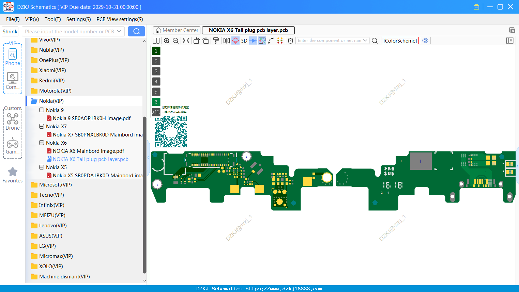Viewport: 519px width, 292px height.
Task: Toggle PCB layer 2
Action: [x=156, y=61]
